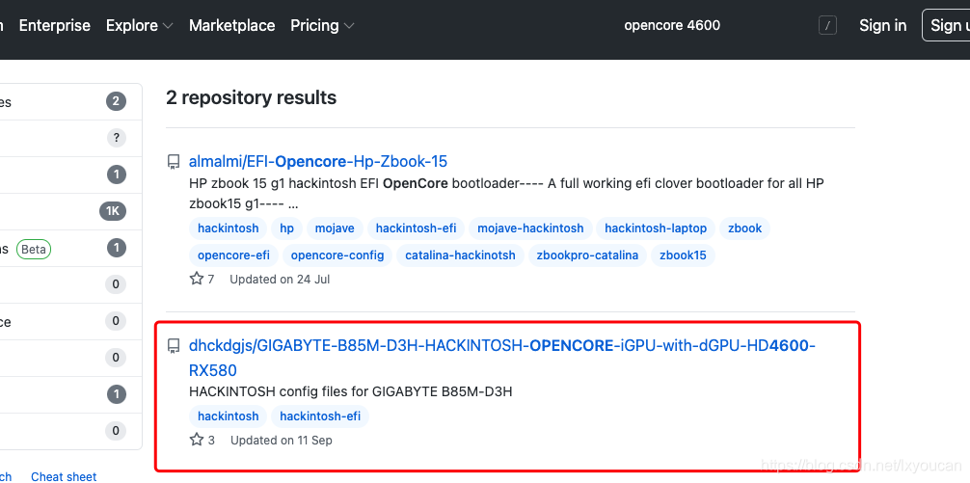Select zbook15 topic tag
Image resolution: width=970 pixels, height=483 pixels.
[683, 255]
